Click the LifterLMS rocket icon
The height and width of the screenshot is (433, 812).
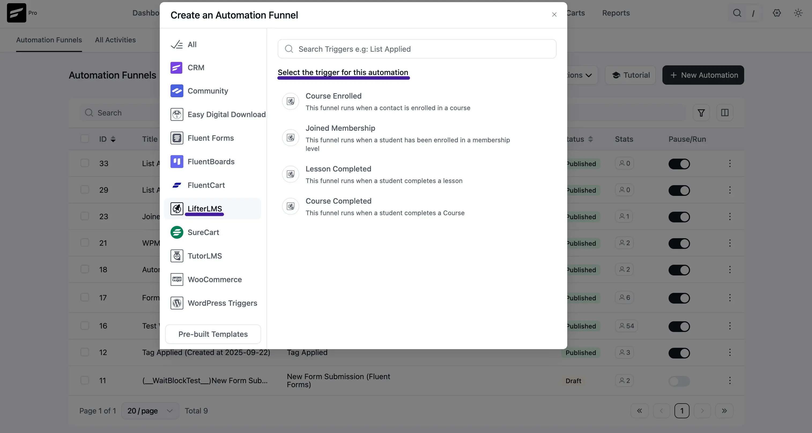click(x=176, y=209)
